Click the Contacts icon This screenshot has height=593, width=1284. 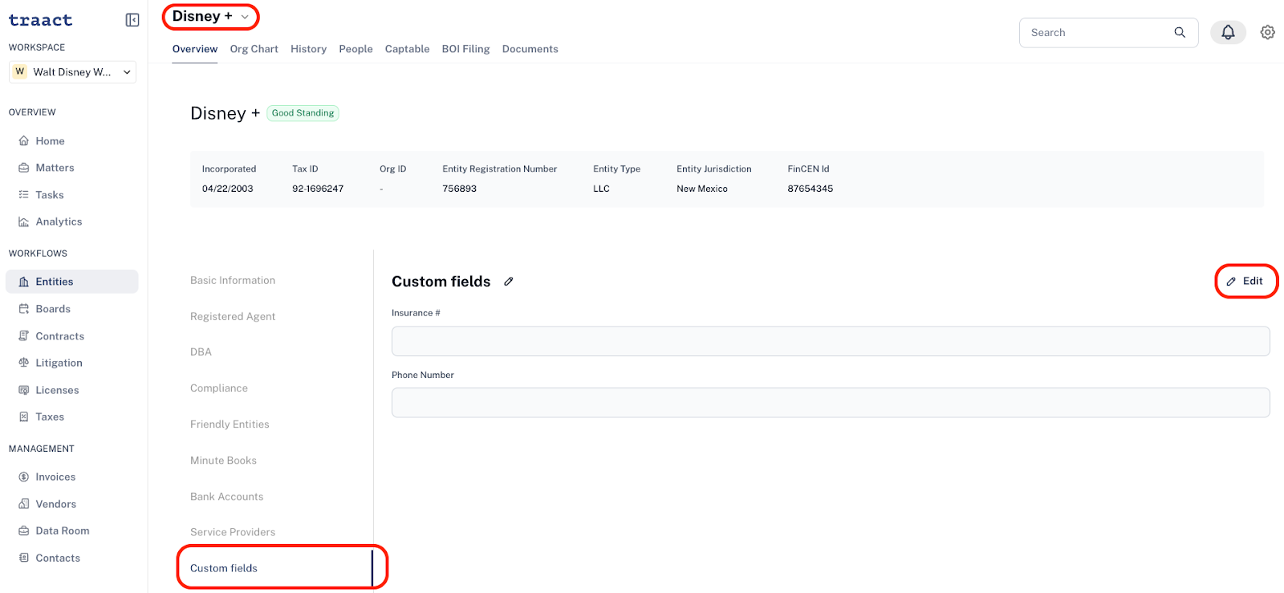[24, 558]
